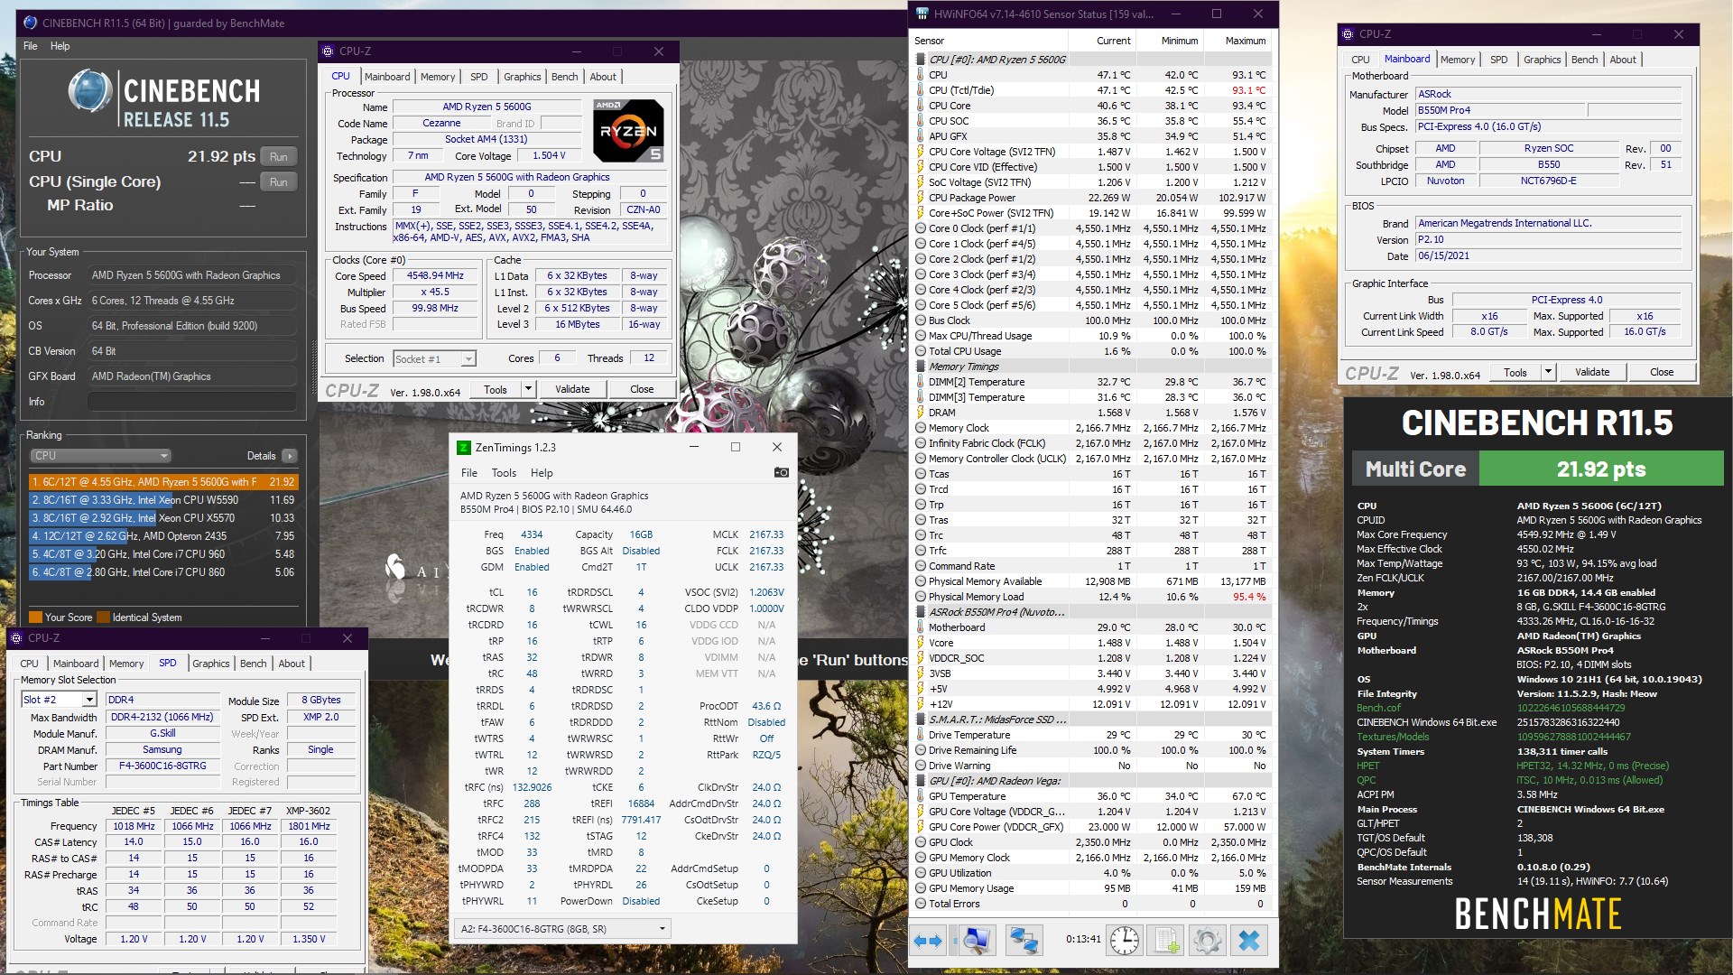Screen dimensions: 1733x975
Task: Click icon beside S.M.A.R.T. MidasForce SSD group
Action: [921, 720]
